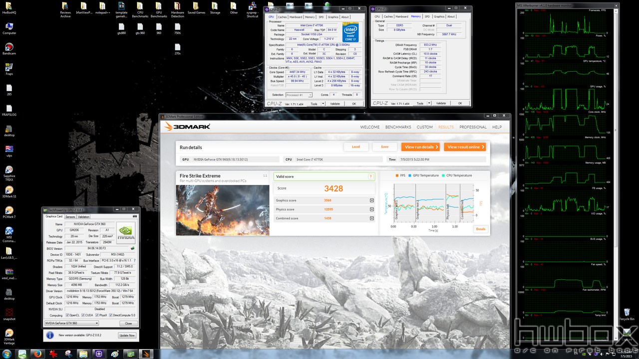Screen dimensions: 639x359
Task: Open Windows Explorer from the taskbar
Action: coord(83,354)
